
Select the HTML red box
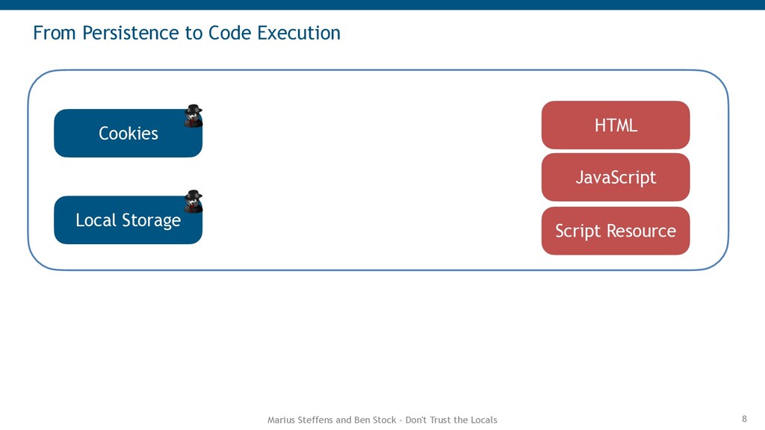[x=616, y=125]
